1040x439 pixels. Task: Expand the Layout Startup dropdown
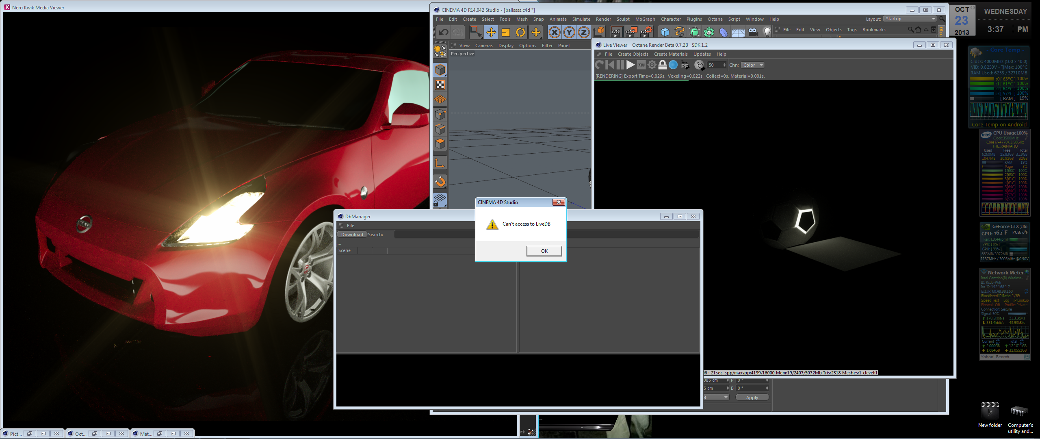910,19
